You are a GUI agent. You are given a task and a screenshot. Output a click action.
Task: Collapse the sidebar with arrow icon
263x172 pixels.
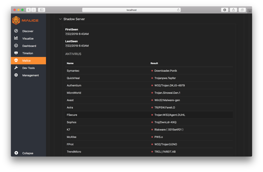pyautogui.click(x=16, y=153)
